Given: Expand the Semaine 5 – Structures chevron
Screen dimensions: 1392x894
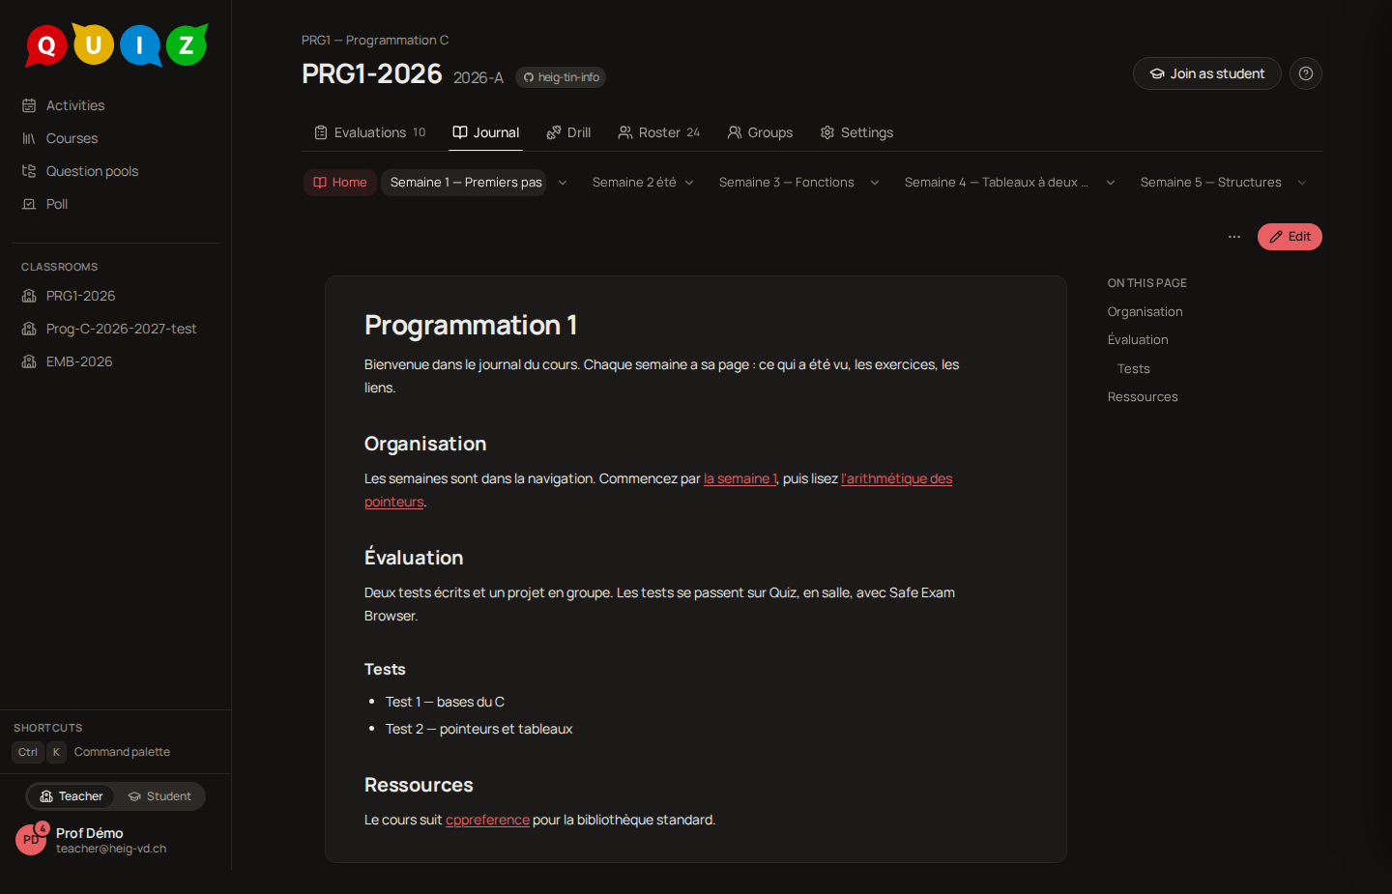Looking at the screenshot, I should tap(1302, 183).
